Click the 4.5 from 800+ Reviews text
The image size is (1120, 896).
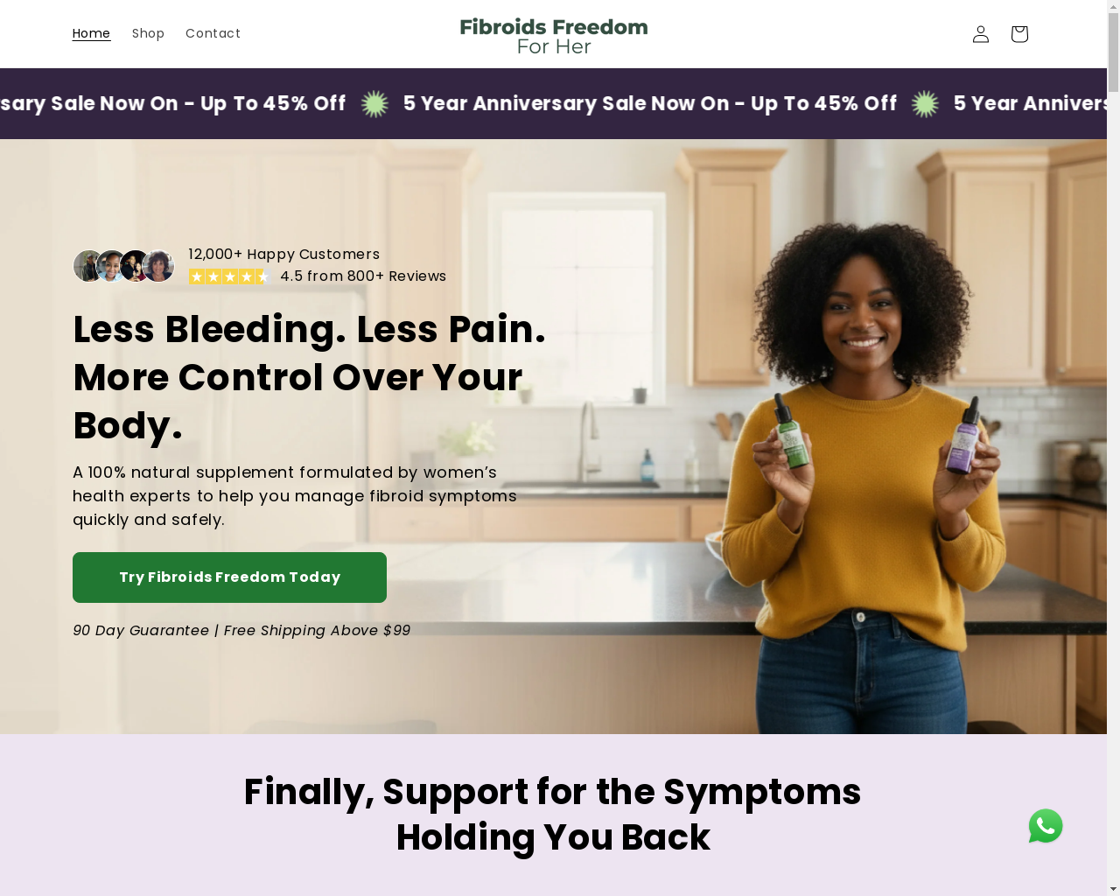click(363, 276)
